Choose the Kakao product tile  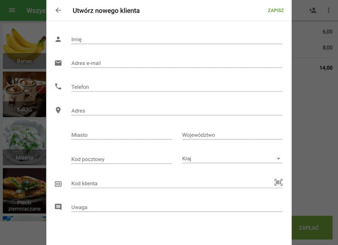point(24,94)
